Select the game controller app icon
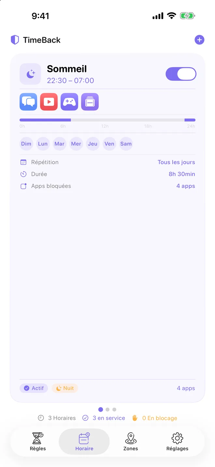 click(69, 102)
